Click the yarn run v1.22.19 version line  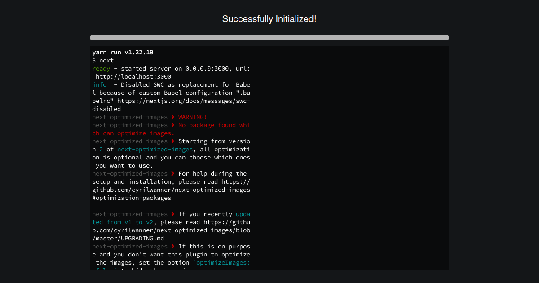pos(122,52)
